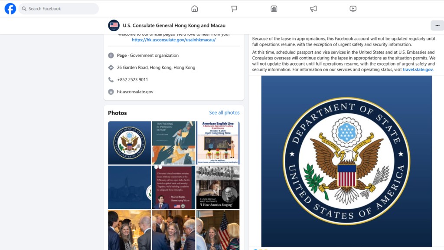This screenshot has width=444, height=250.
Task: Click See all photos link
Action: tap(224, 113)
